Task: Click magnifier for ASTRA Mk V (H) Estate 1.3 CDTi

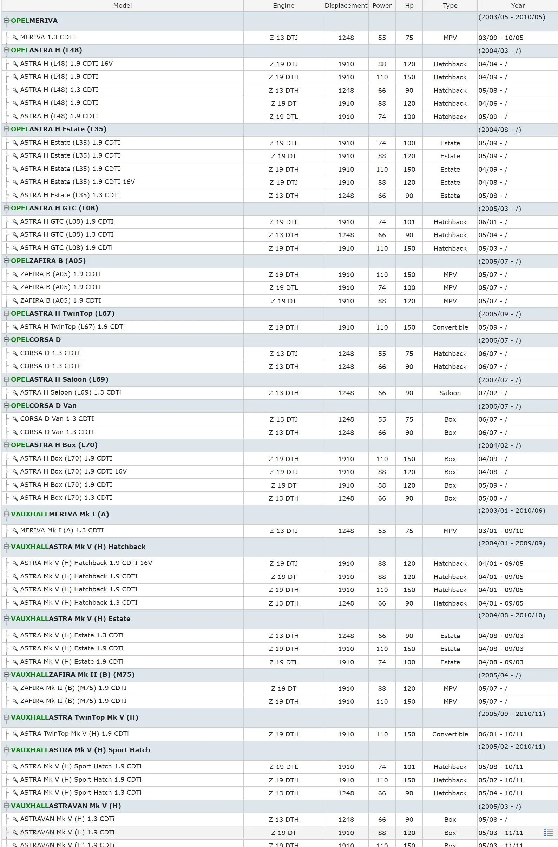Action: pos(15,636)
